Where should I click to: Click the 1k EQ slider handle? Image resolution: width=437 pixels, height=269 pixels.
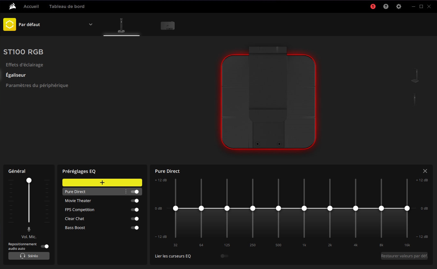tap(304, 208)
